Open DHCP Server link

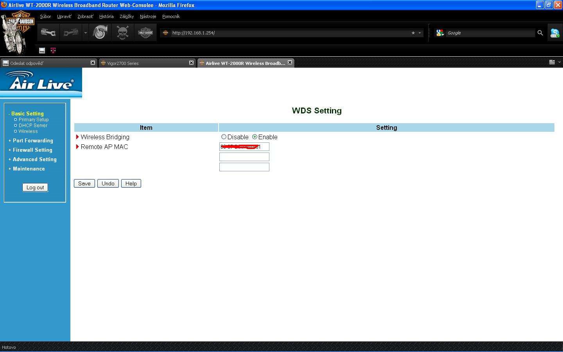coord(33,126)
